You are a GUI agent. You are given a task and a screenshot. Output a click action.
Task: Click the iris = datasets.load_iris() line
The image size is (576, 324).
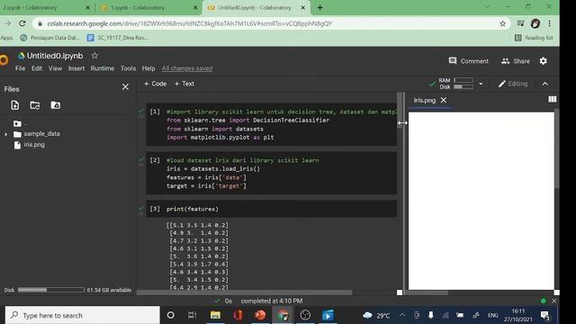[x=213, y=168]
